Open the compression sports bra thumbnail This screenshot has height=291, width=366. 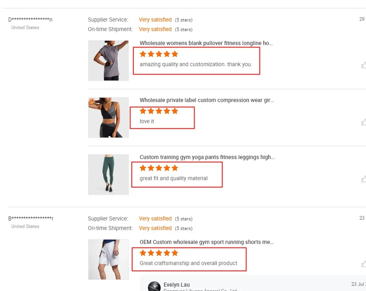pyautogui.click(x=108, y=118)
